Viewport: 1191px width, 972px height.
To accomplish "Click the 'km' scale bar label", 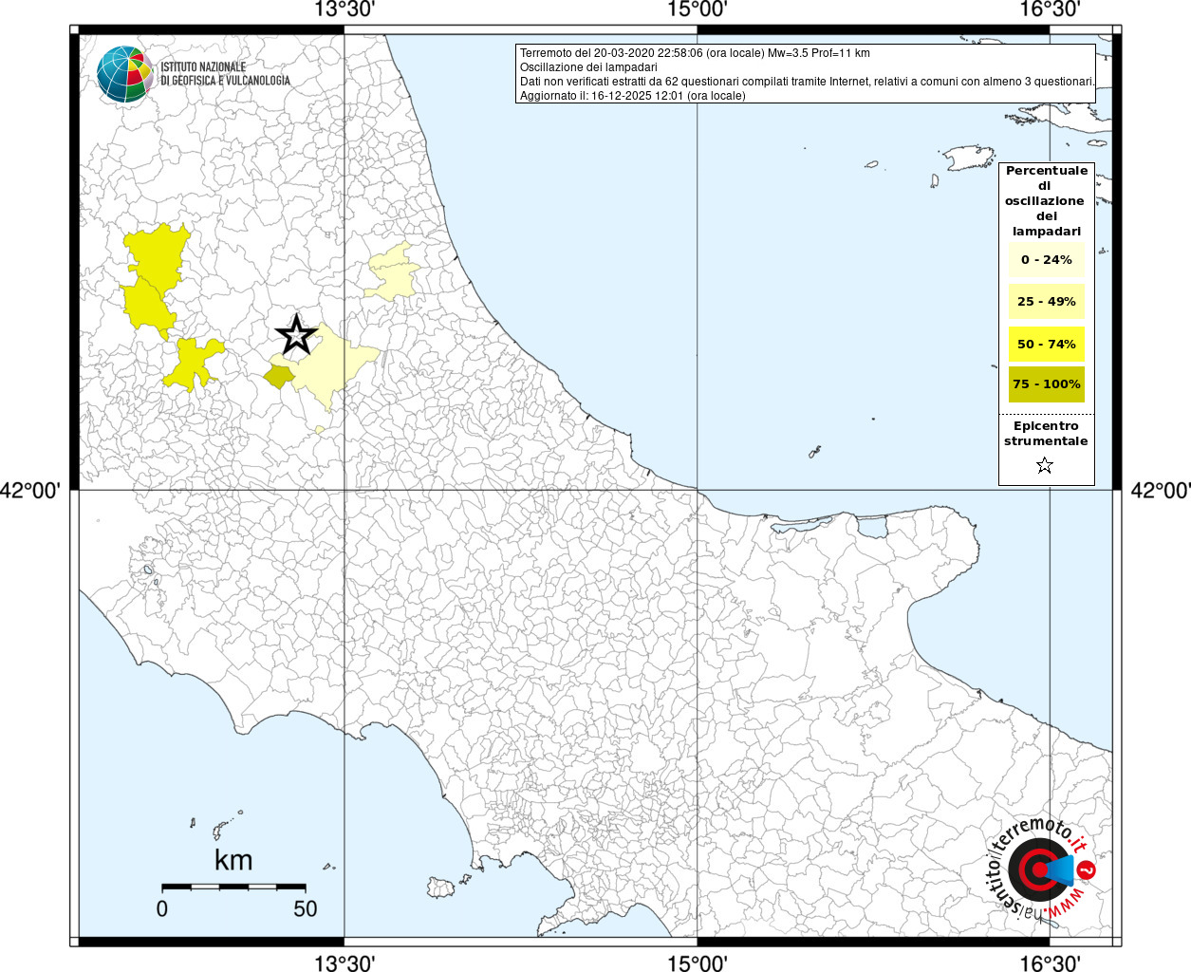I will click(x=233, y=860).
